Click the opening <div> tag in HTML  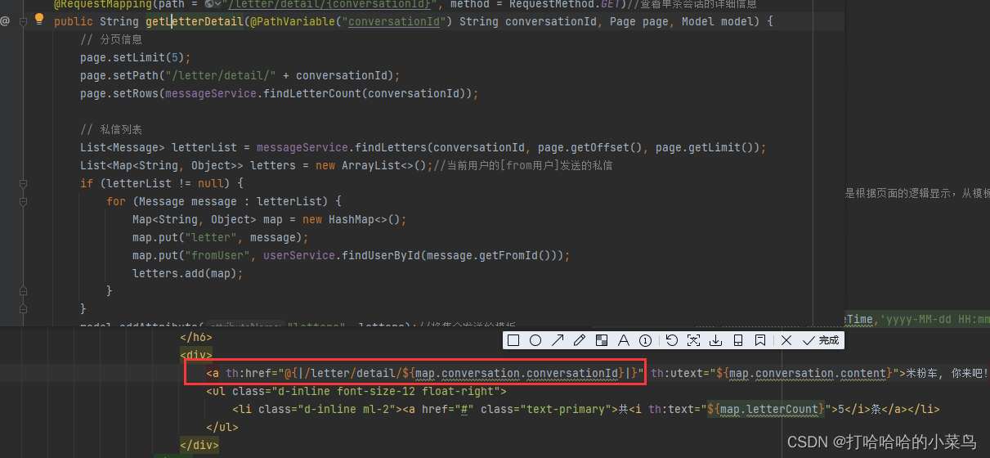pyautogui.click(x=196, y=355)
